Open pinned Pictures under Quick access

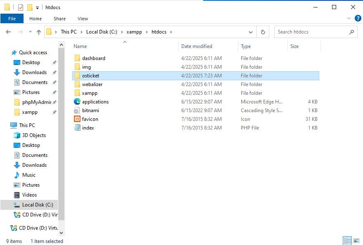tap(31, 92)
